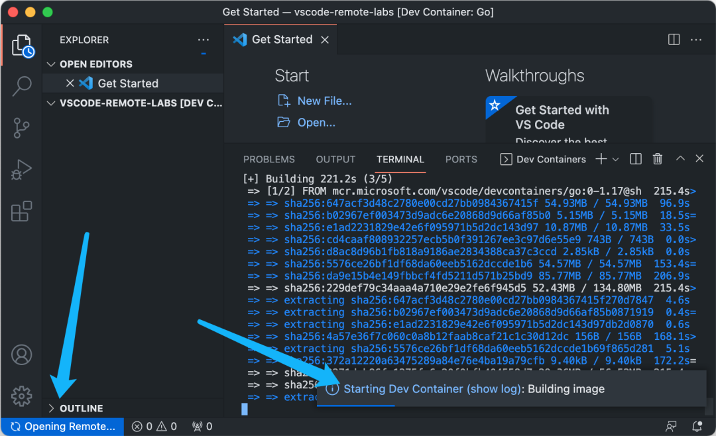
Task: Click the Building 221.2s terminal line
Action: click(x=318, y=179)
